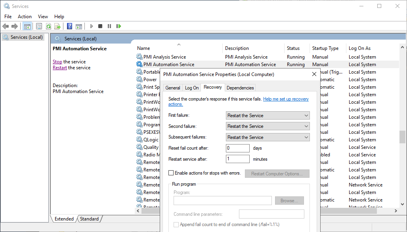407x232 pixels.
Task: Switch to General tab in Properties dialog
Action: tap(173, 88)
